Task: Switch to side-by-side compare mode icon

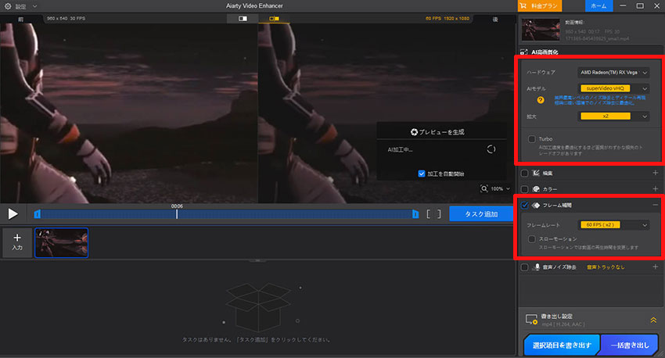Action: pos(275,19)
